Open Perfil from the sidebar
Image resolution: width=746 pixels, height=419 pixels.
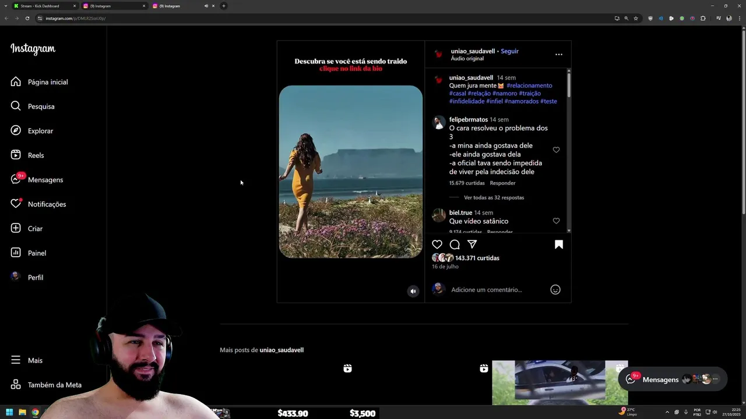(27, 278)
